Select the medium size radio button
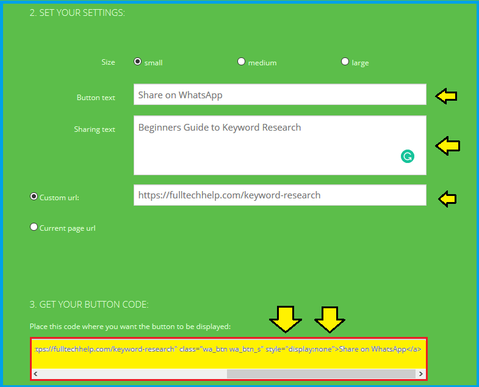Image resolution: width=479 pixels, height=387 pixels. (x=242, y=62)
